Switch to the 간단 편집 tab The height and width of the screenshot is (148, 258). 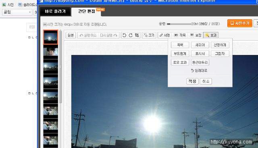(87, 11)
